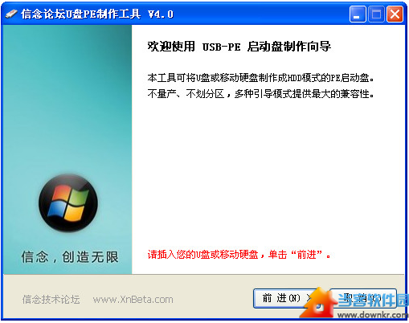
Task: Click the orange house watermark logo
Action: [318, 303]
